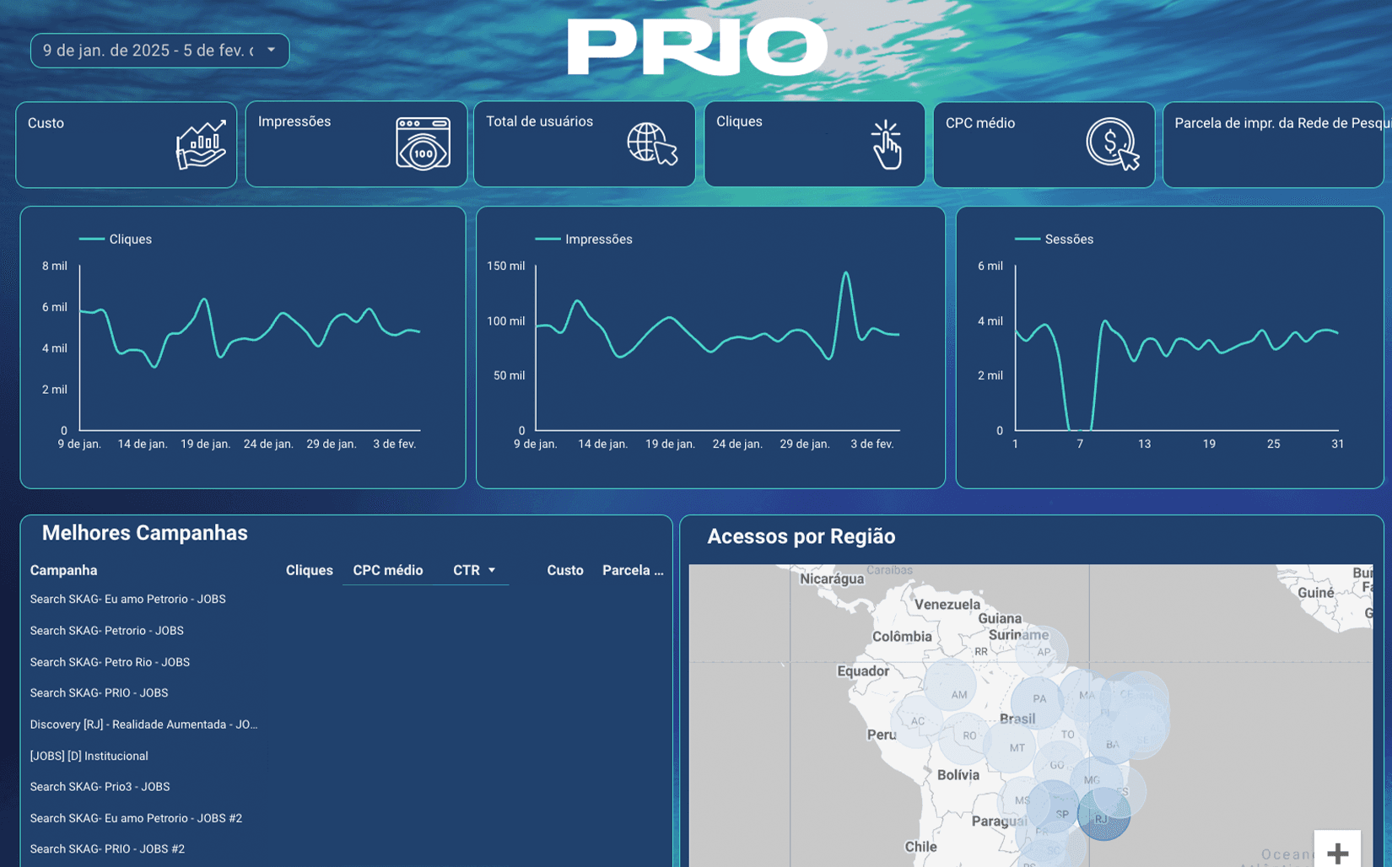Click the Impressões eye icon
The height and width of the screenshot is (867, 1392).
423,144
